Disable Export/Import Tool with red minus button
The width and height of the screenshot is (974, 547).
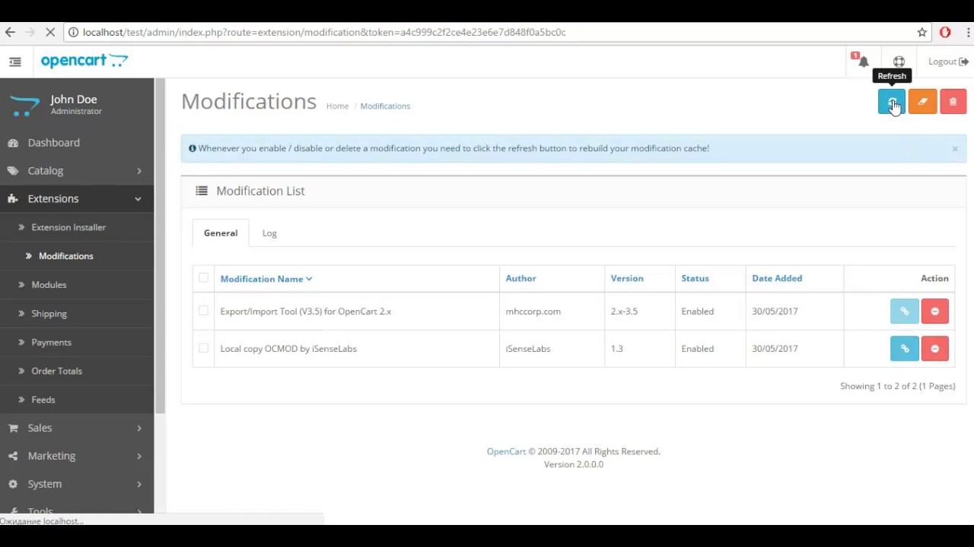[x=935, y=311]
